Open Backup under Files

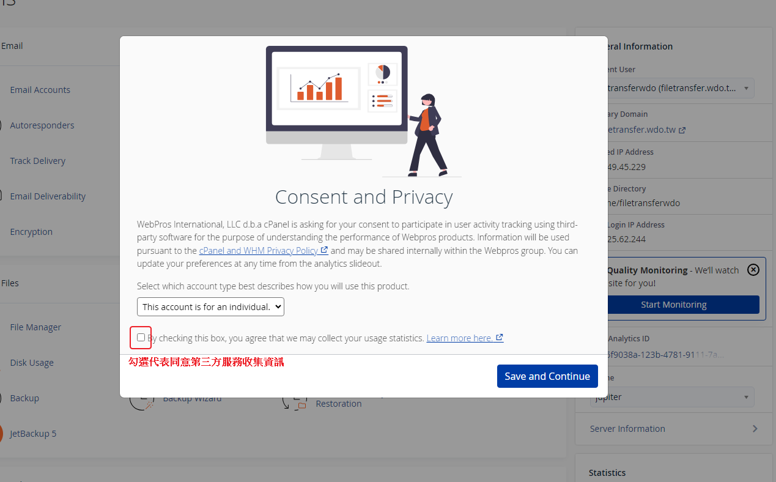24,398
